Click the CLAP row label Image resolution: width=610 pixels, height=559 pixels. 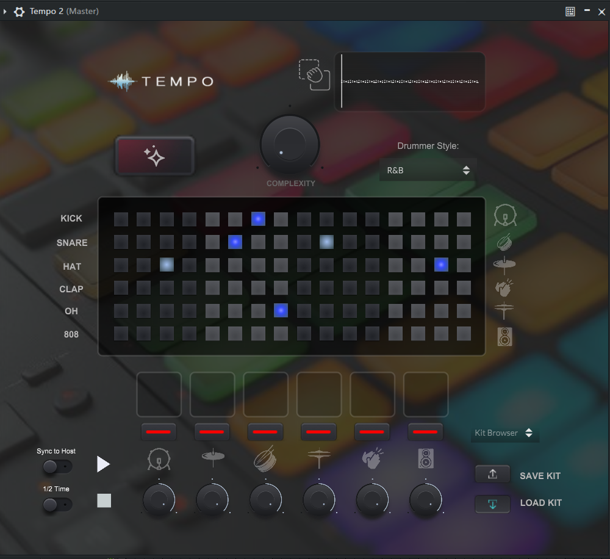[71, 289]
